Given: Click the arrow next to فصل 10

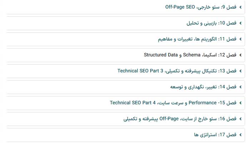Looking at the screenshot, I should tap(240, 23).
